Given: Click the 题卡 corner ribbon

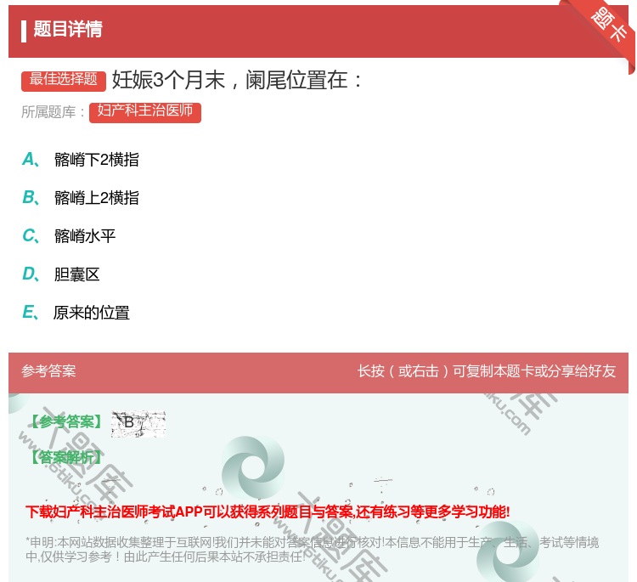Looking at the screenshot, I should pyautogui.click(x=607, y=25).
